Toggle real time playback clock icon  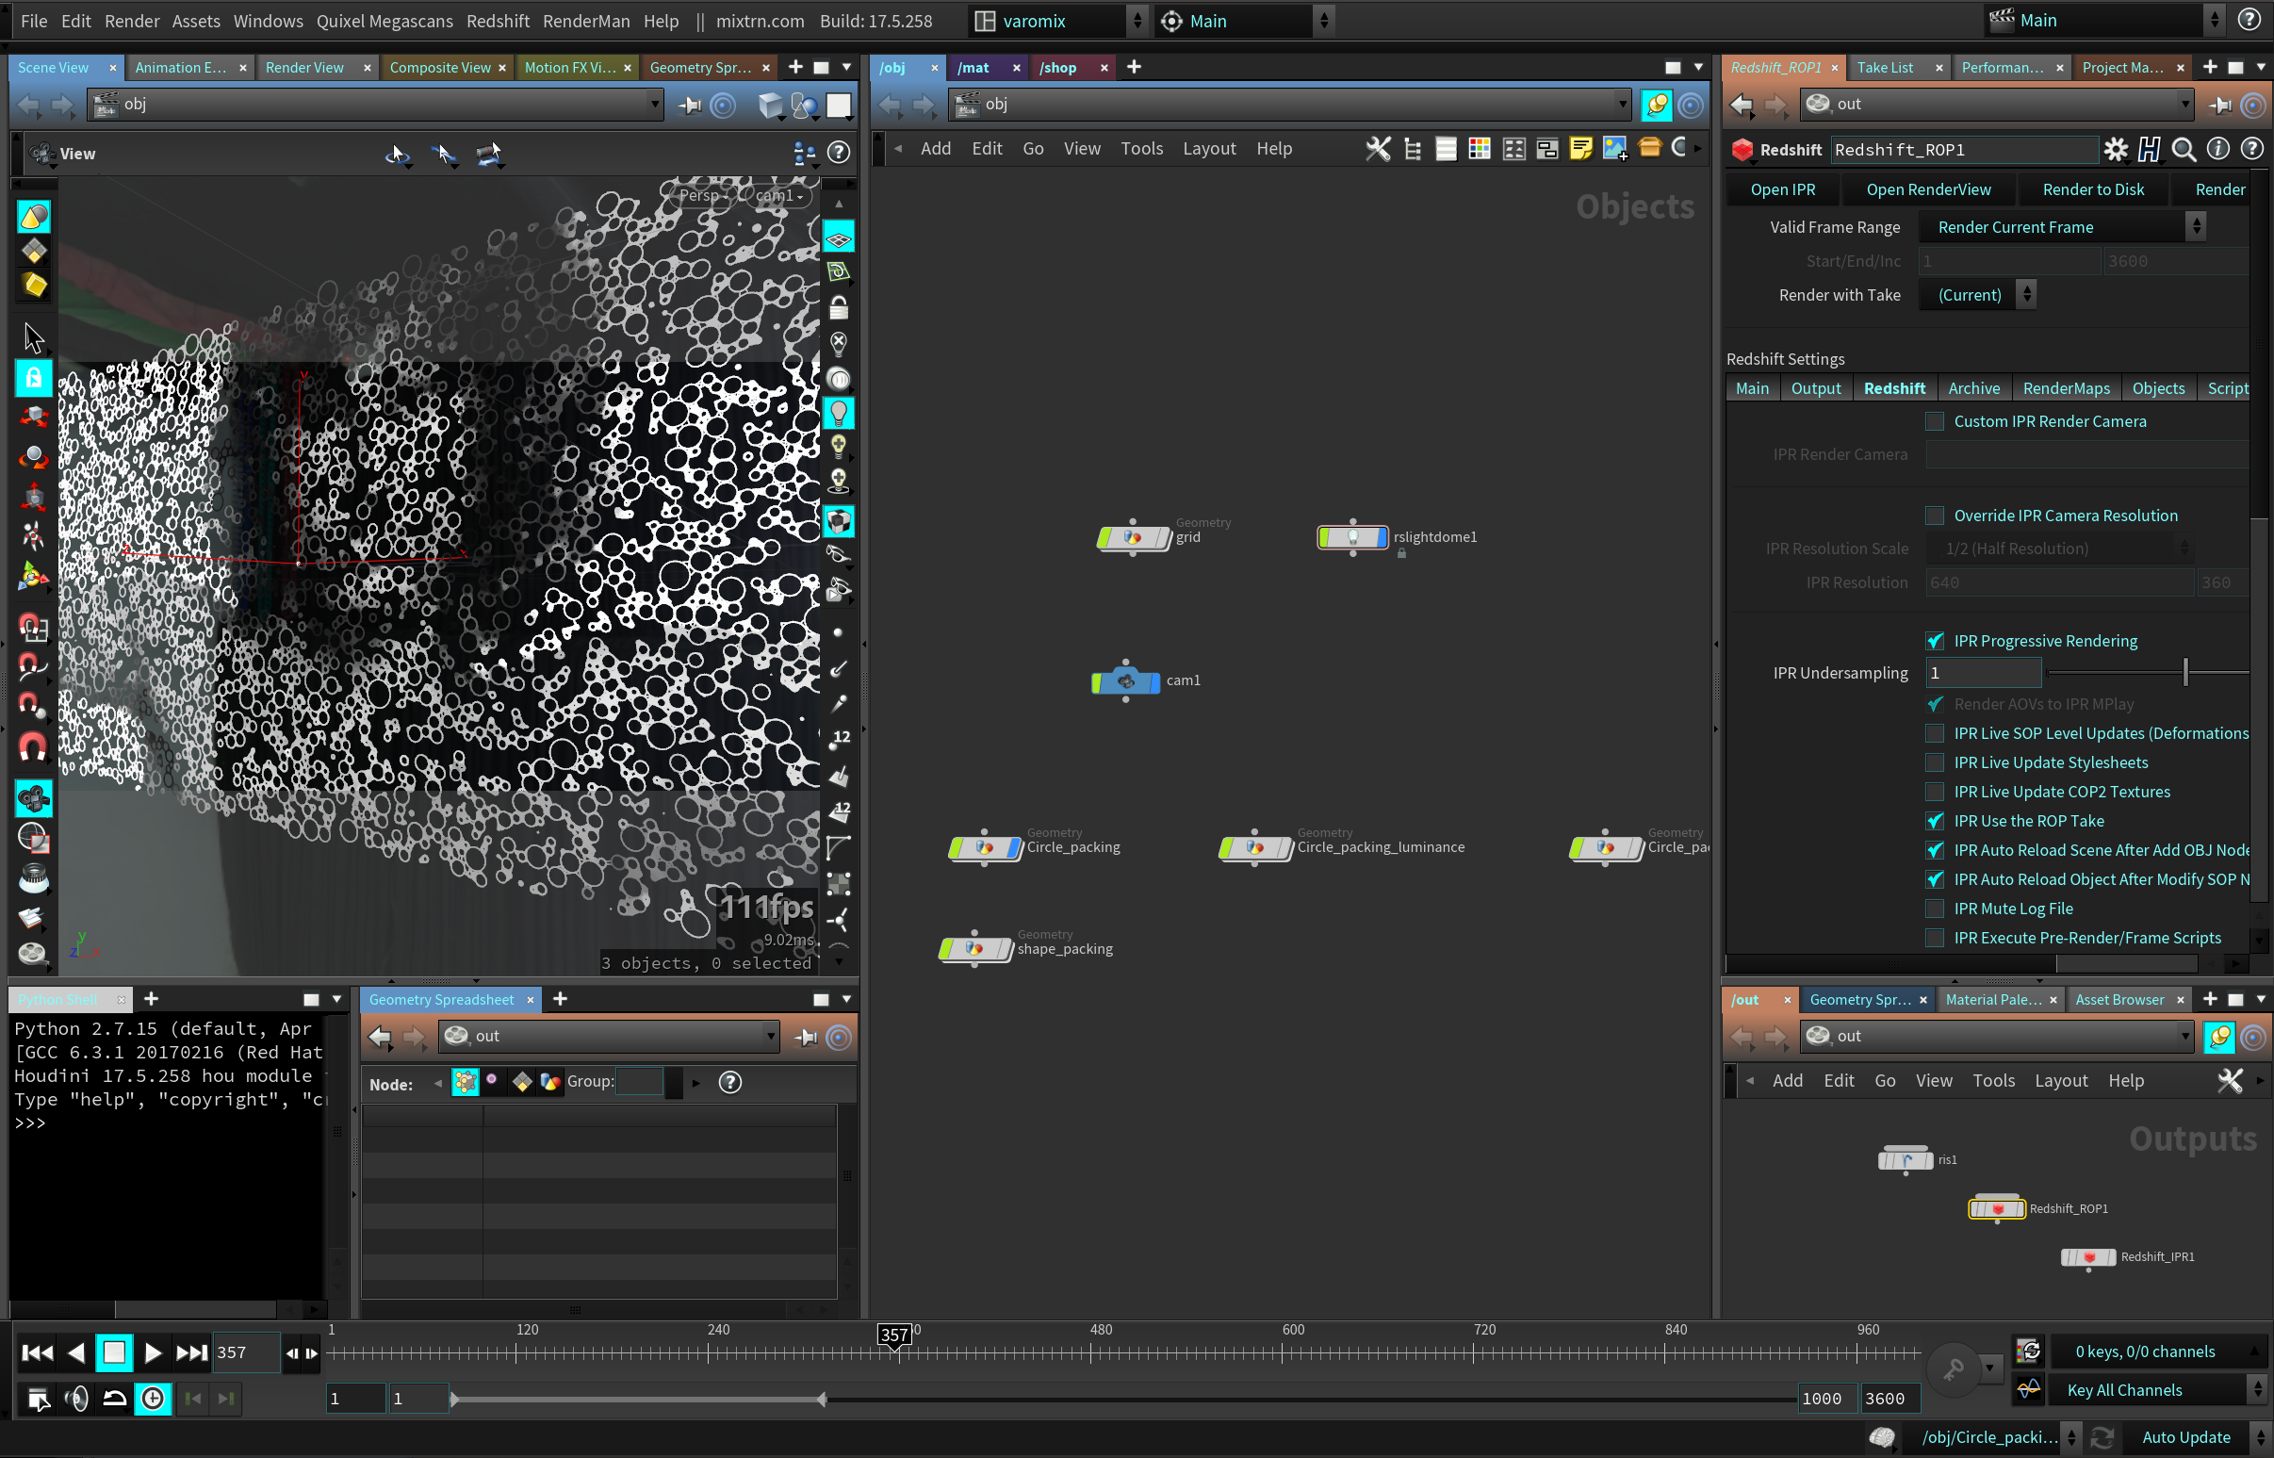pos(154,1399)
